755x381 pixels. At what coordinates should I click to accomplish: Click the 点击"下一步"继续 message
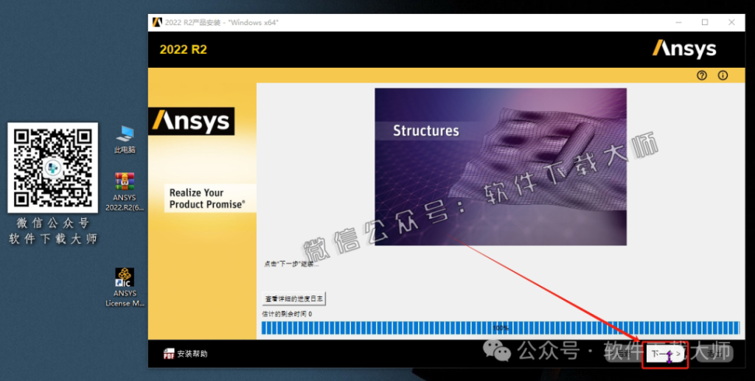click(x=290, y=264)
